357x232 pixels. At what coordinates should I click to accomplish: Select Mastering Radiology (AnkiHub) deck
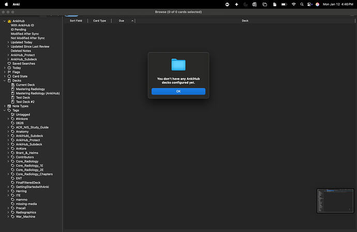[38, 93]
